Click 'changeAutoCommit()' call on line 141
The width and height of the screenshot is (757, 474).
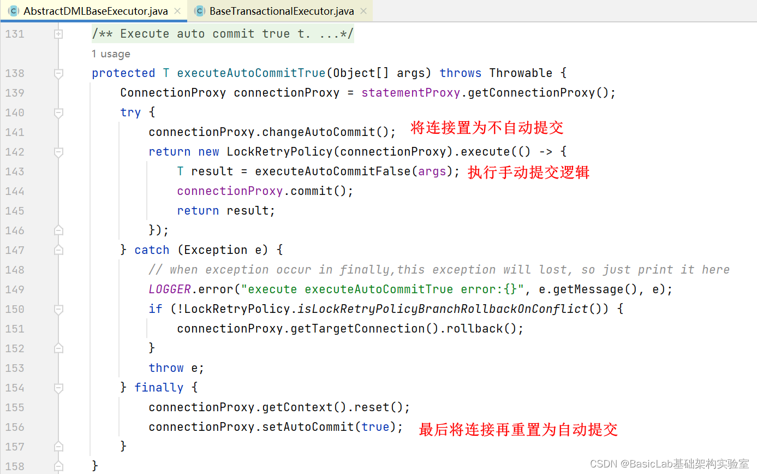pyautogui.click(x=326, y=132)
